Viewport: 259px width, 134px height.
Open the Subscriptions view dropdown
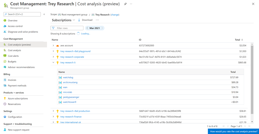point(63,20)
